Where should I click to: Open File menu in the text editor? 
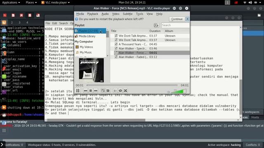click(x=48, y=23)
